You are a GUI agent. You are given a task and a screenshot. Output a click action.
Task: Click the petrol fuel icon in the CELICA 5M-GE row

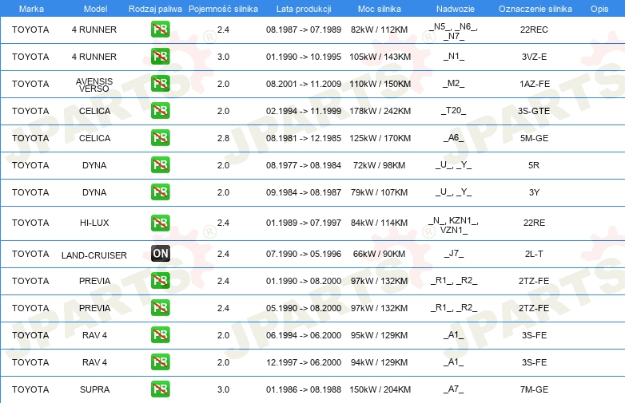pos(160,137)
